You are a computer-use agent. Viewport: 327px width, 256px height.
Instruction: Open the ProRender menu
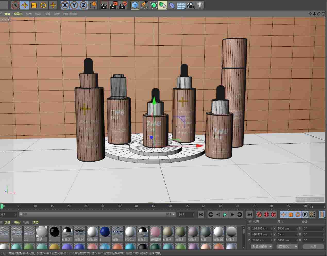pos(70,14)
